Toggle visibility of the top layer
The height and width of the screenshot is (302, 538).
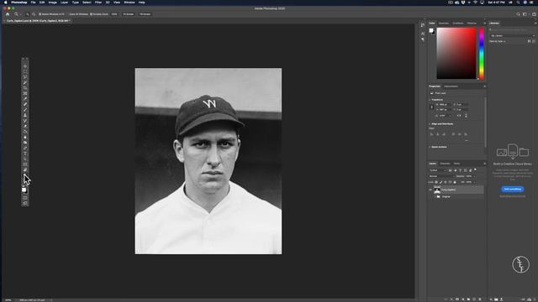pos(430,190)
